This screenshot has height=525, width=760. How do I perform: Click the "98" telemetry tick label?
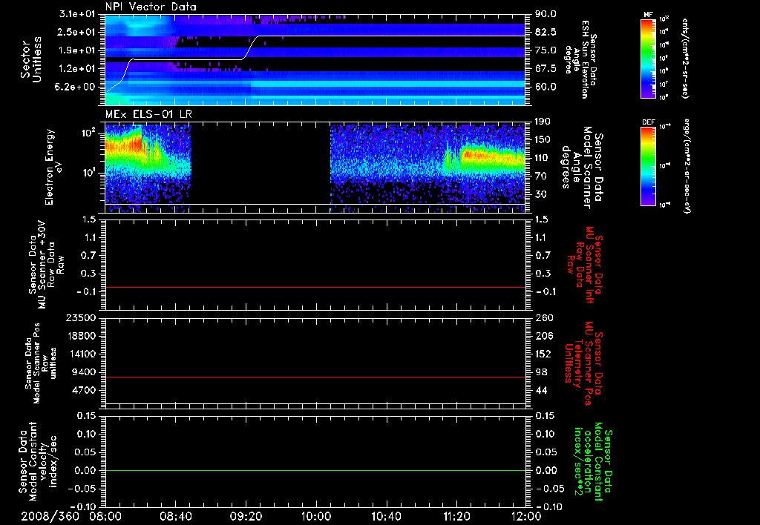pyautogui.click(x=541, y=372)
